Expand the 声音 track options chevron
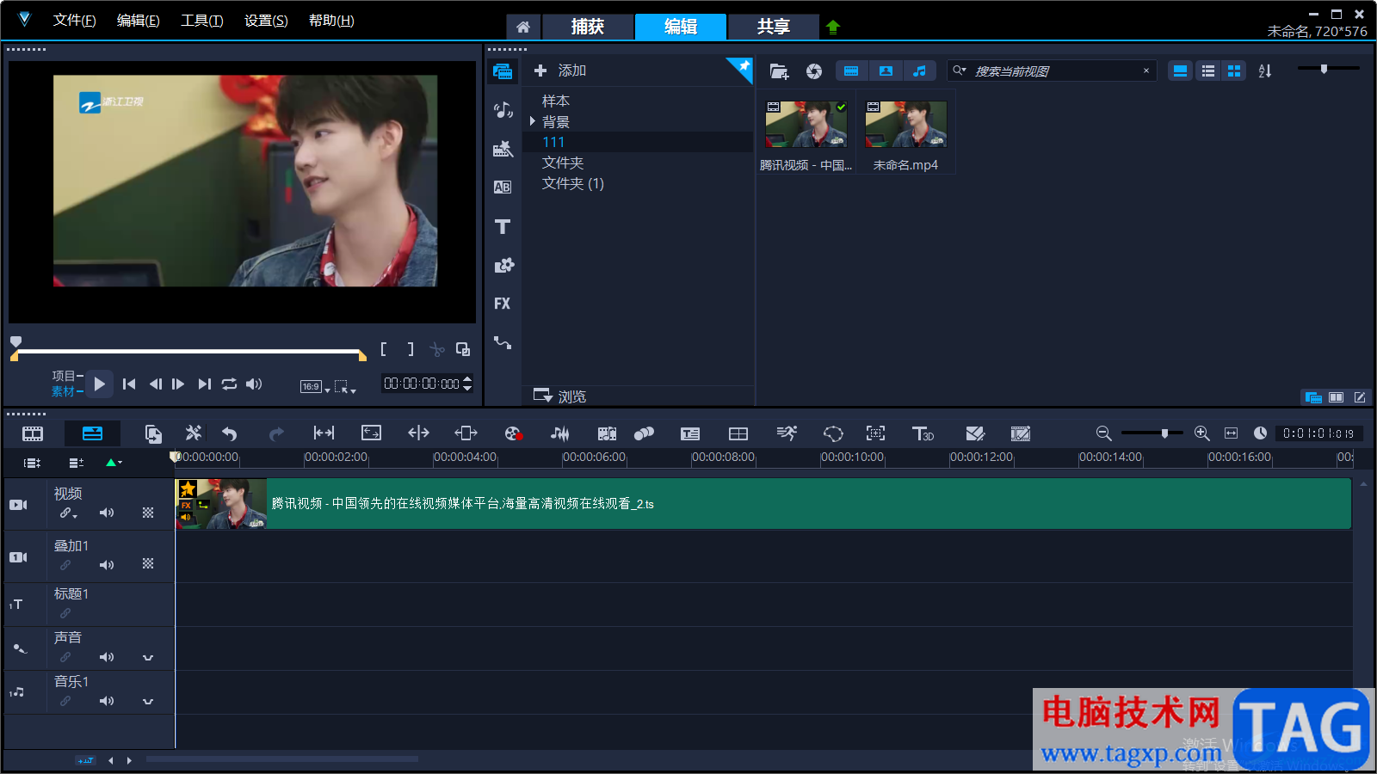The width and height of the screenshot is (1377, 774). (x=148, y=658)
